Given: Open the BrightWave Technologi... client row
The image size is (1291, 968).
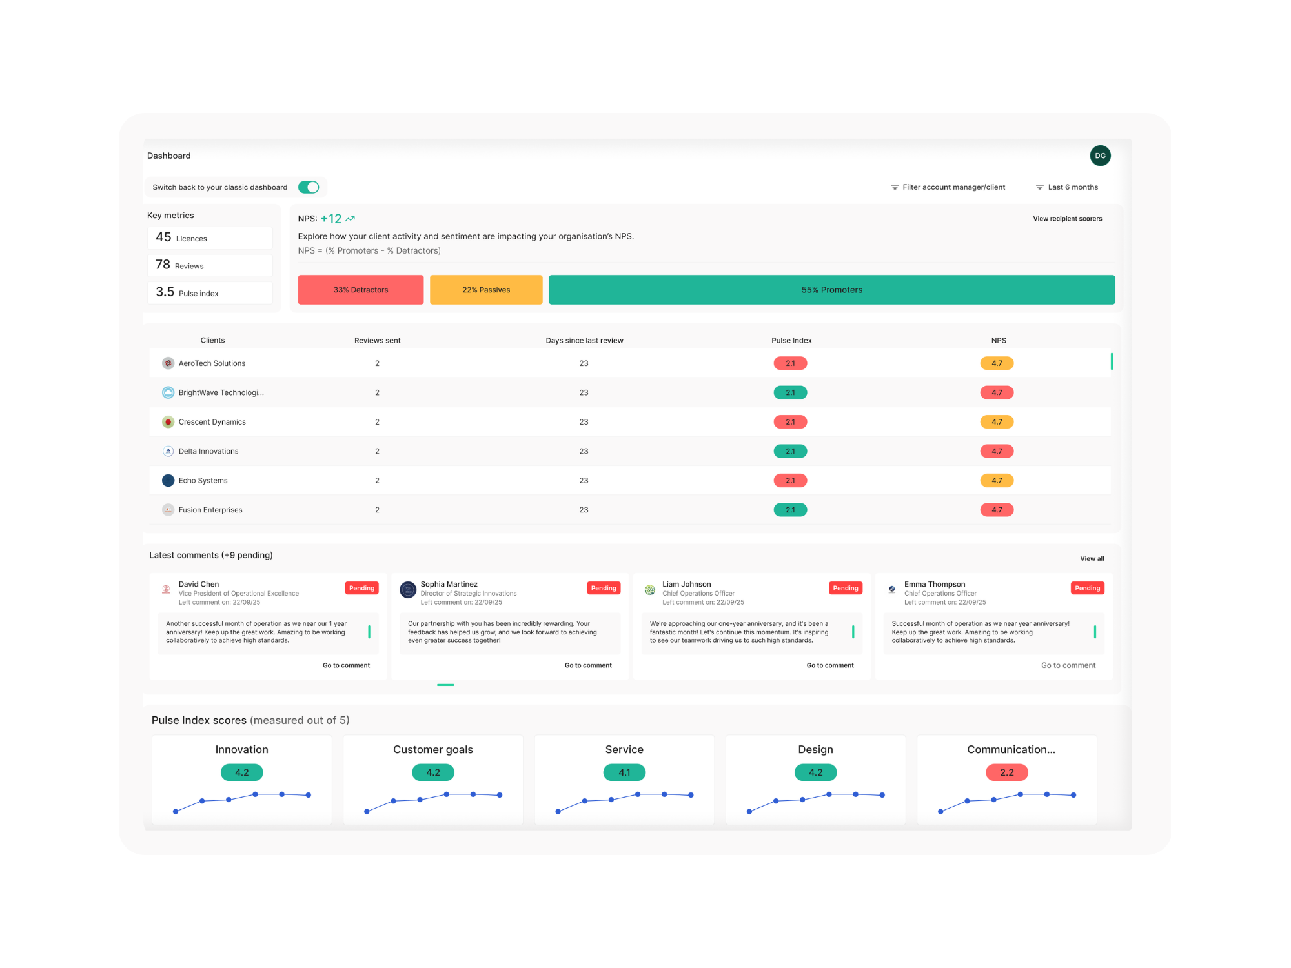Looking at the screenshot, I should [629, 392].
